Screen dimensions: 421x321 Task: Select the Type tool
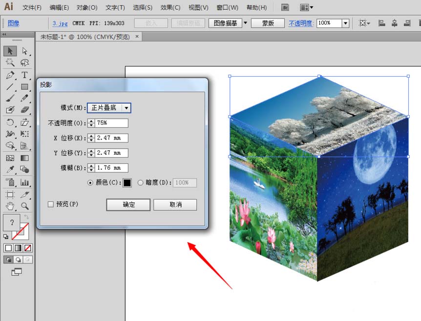[x=25, y=75]
